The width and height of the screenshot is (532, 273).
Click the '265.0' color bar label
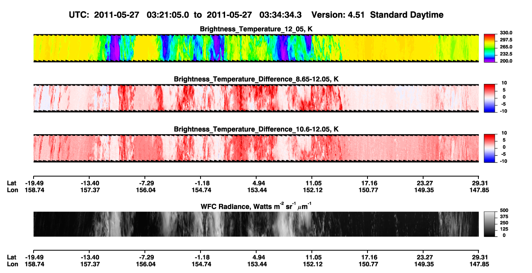pos(505,47)
